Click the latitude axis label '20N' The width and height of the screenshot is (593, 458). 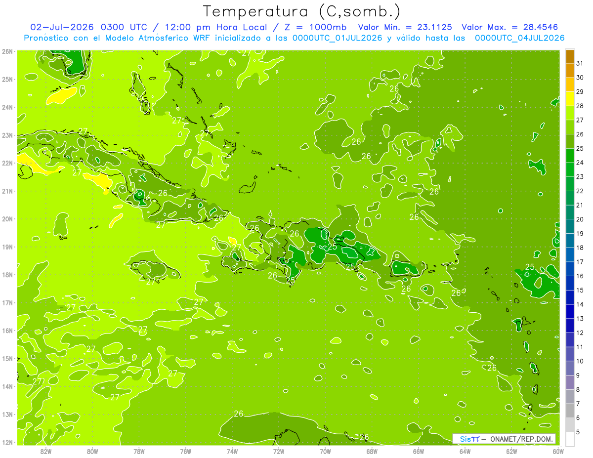(7, 219)
